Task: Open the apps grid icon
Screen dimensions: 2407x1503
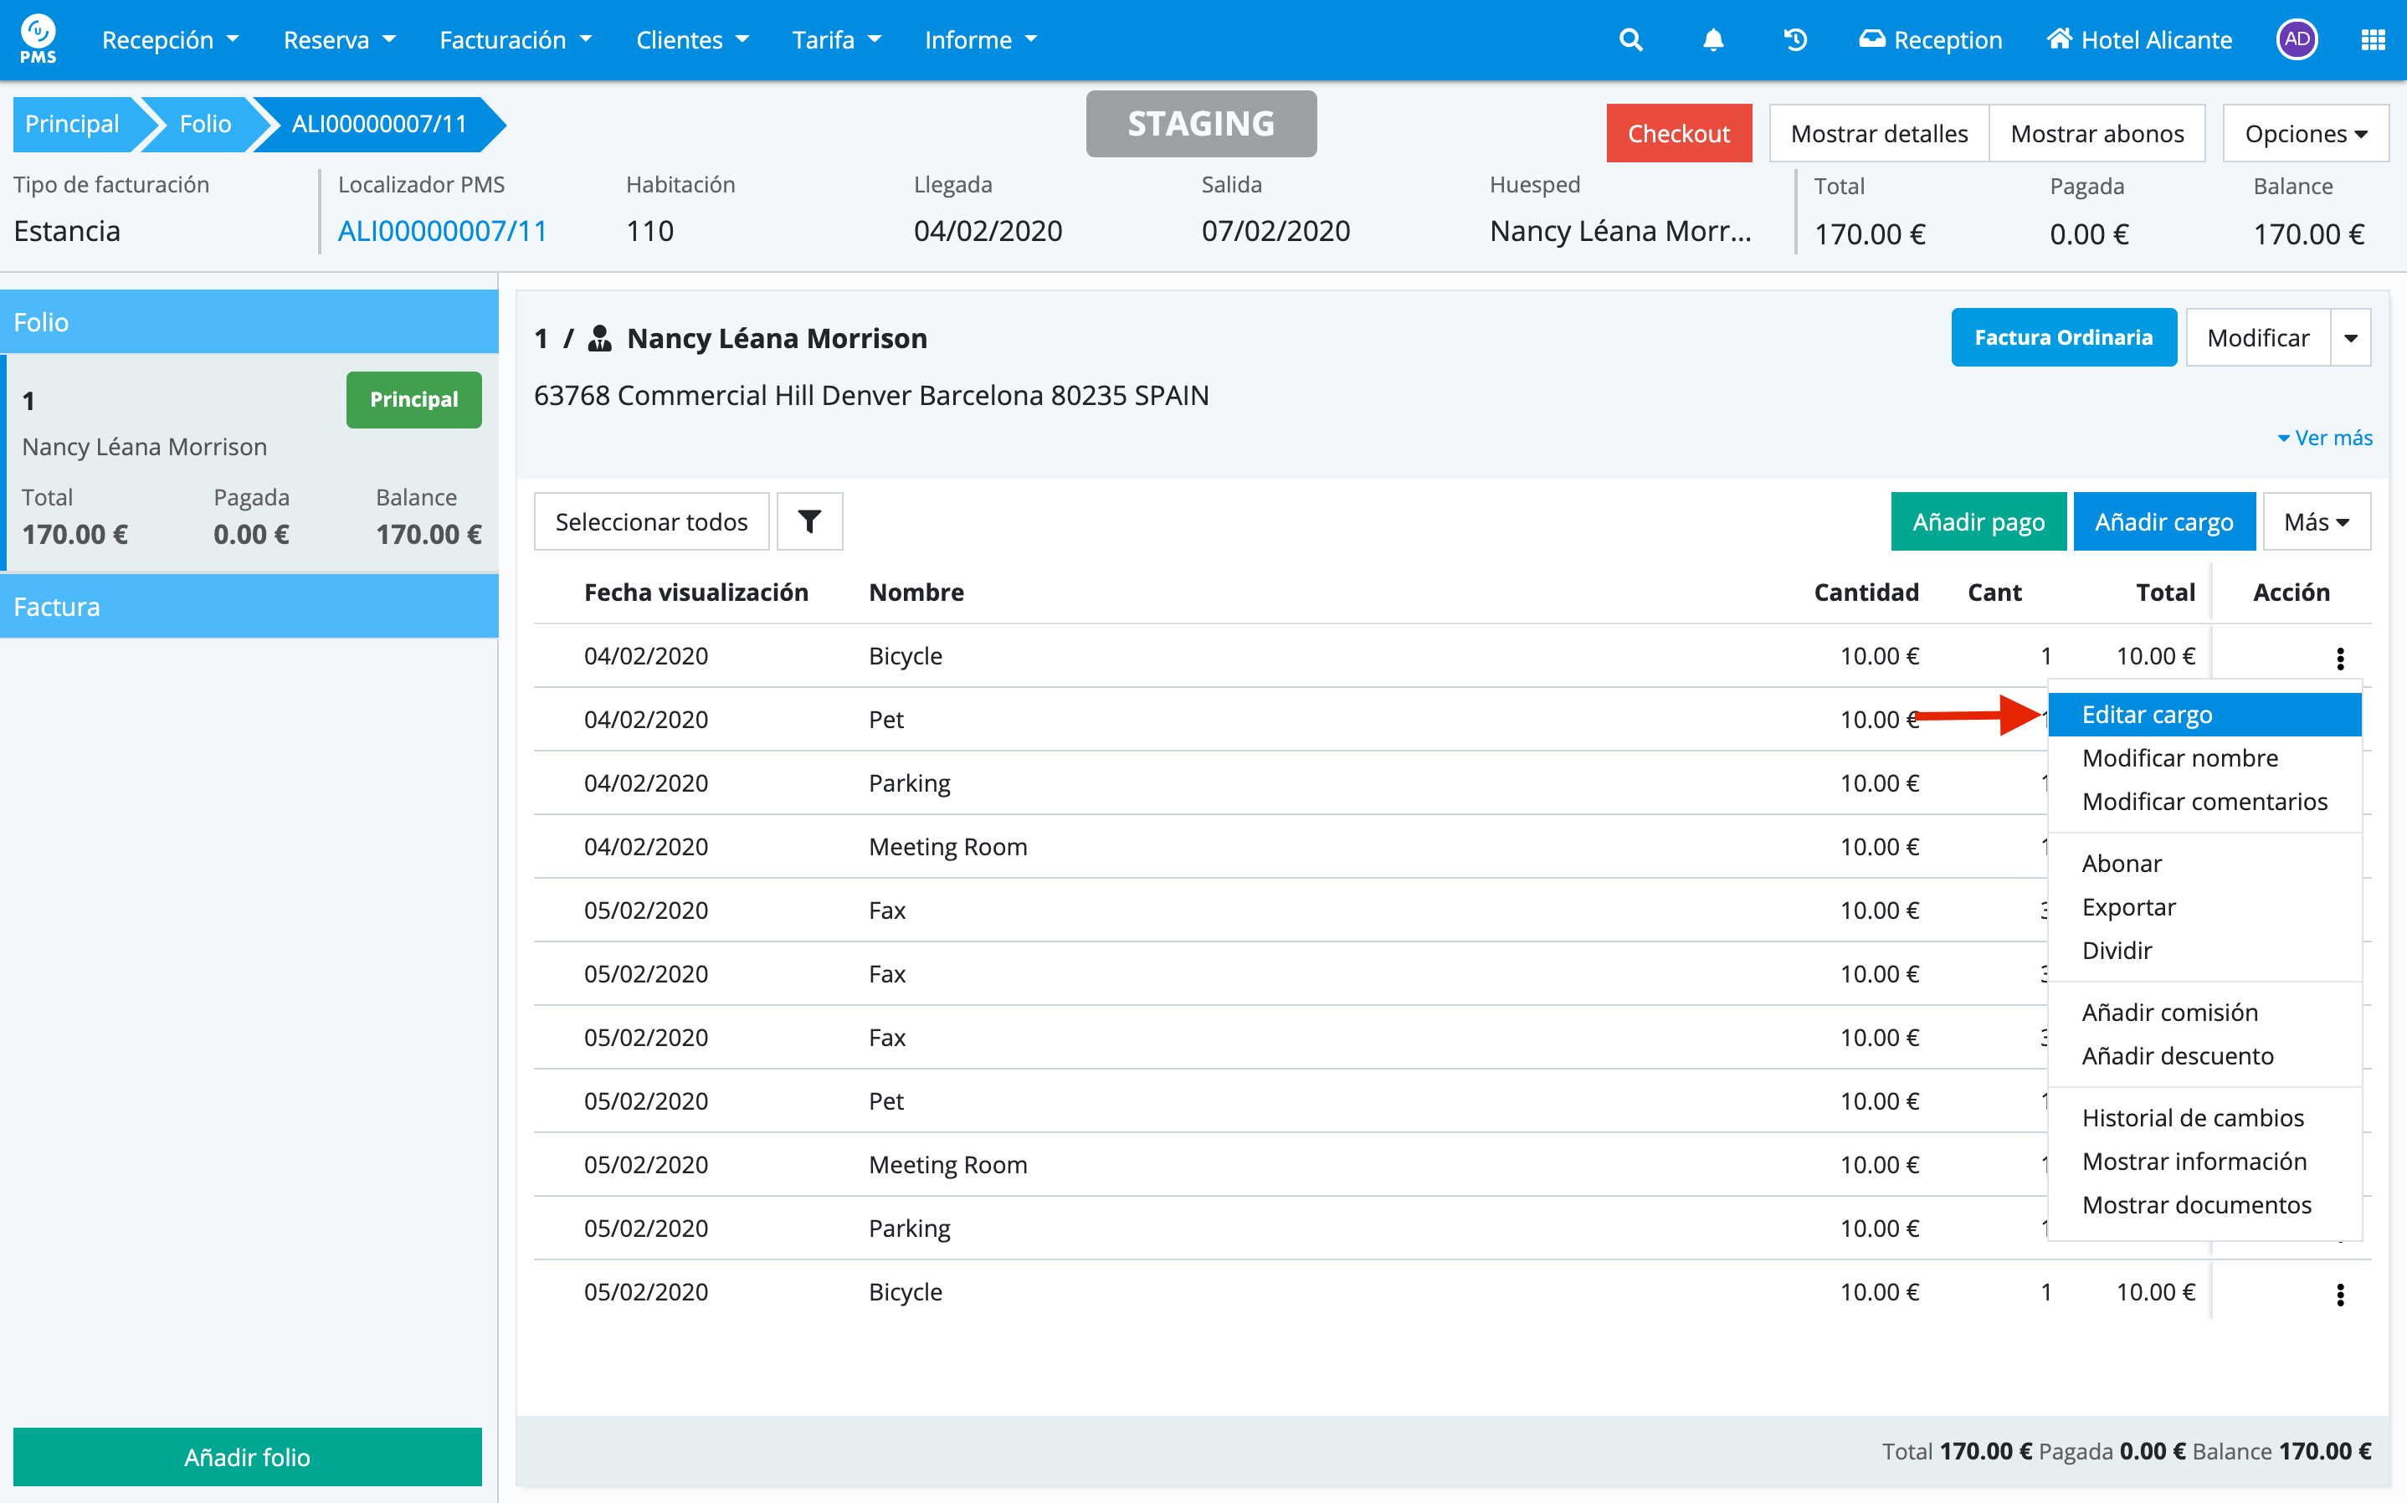Action: tap(2372, 40)
